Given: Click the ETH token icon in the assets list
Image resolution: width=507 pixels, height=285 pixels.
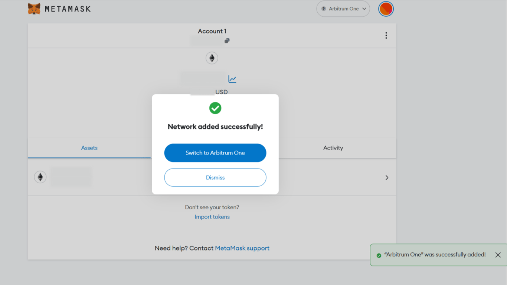Looking at the screenshot, I should point(40,177).
